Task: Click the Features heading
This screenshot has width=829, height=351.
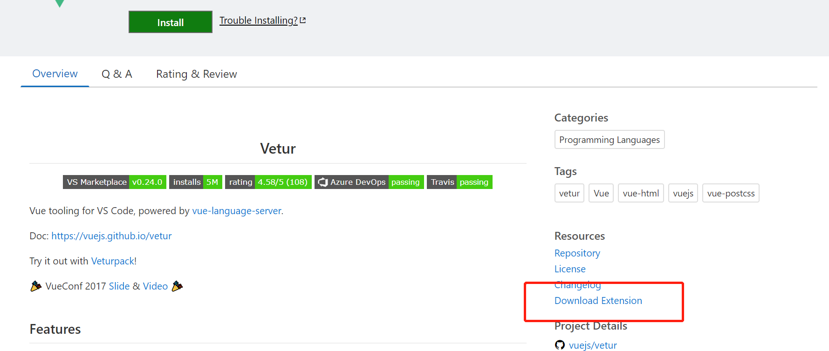Action: click(x=55, y=329)
